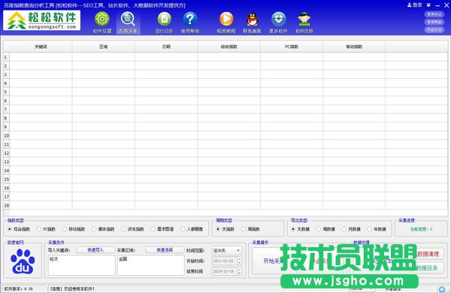The width and height of the screenshot is (451, 293).
Task: Open the 视频教程 play icon
Action: pyautogui.click(x=226, y=20)
